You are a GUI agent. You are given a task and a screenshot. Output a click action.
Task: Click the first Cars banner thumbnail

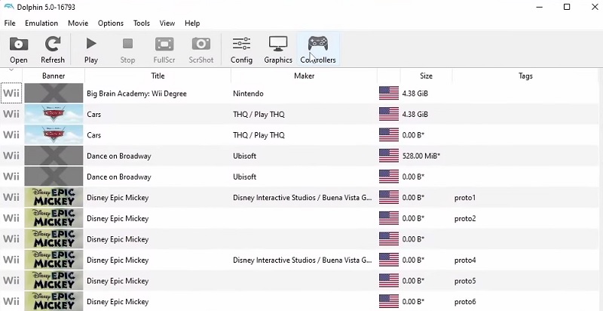[54, 115]
